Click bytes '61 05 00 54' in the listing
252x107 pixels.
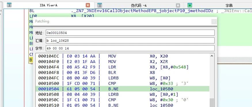pos(81,89)
